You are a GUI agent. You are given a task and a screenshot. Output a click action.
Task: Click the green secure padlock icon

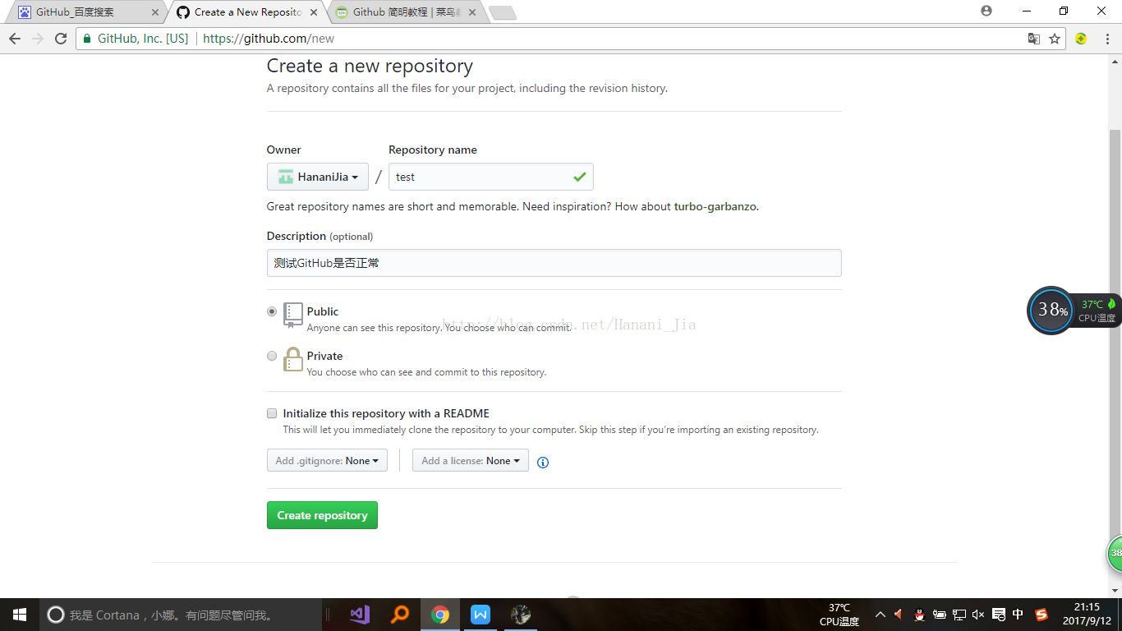[87, 39]
